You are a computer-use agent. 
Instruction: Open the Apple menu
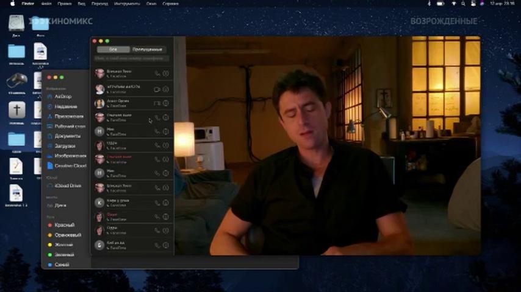pyautogui.click(x=13, y=4)
